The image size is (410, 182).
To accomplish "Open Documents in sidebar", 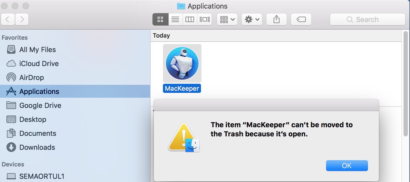I will [x=75, y=133].
